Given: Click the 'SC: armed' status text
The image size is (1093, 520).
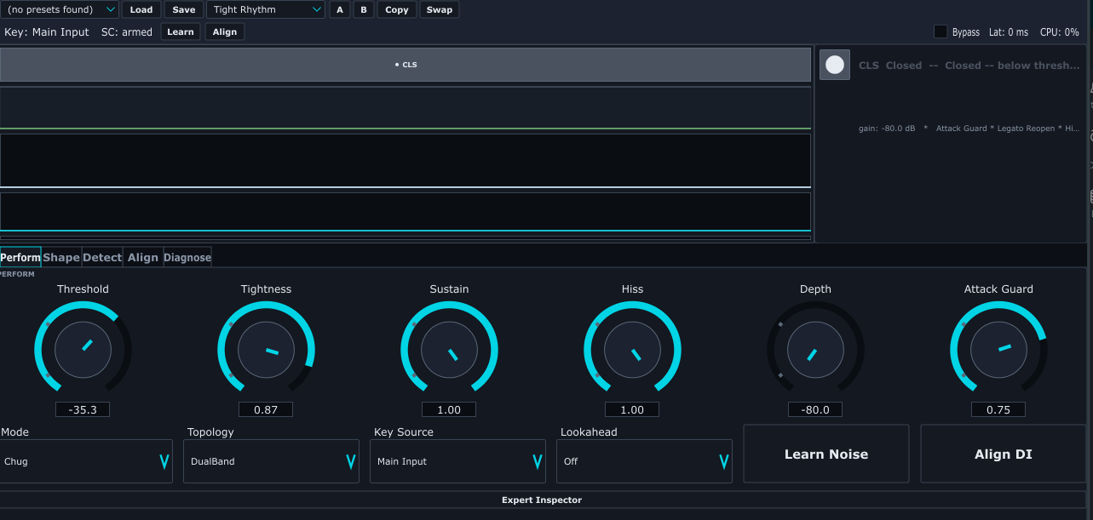Looking at the screenshot, I should pyautogui.click(x=127, y=32).
